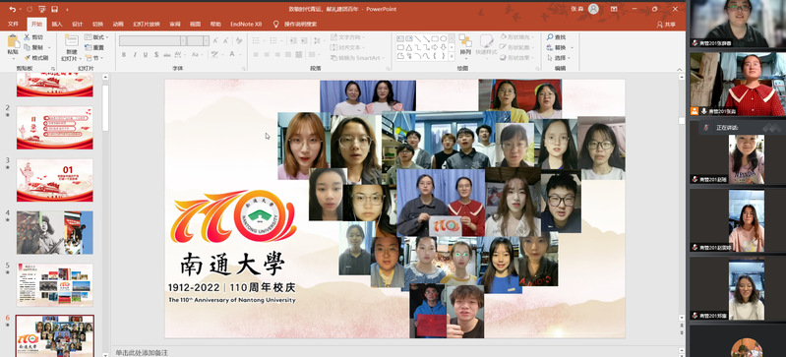The image size is (786, 357).
Task: Click the Save floppy-disk icon
Action: point(54,9)
